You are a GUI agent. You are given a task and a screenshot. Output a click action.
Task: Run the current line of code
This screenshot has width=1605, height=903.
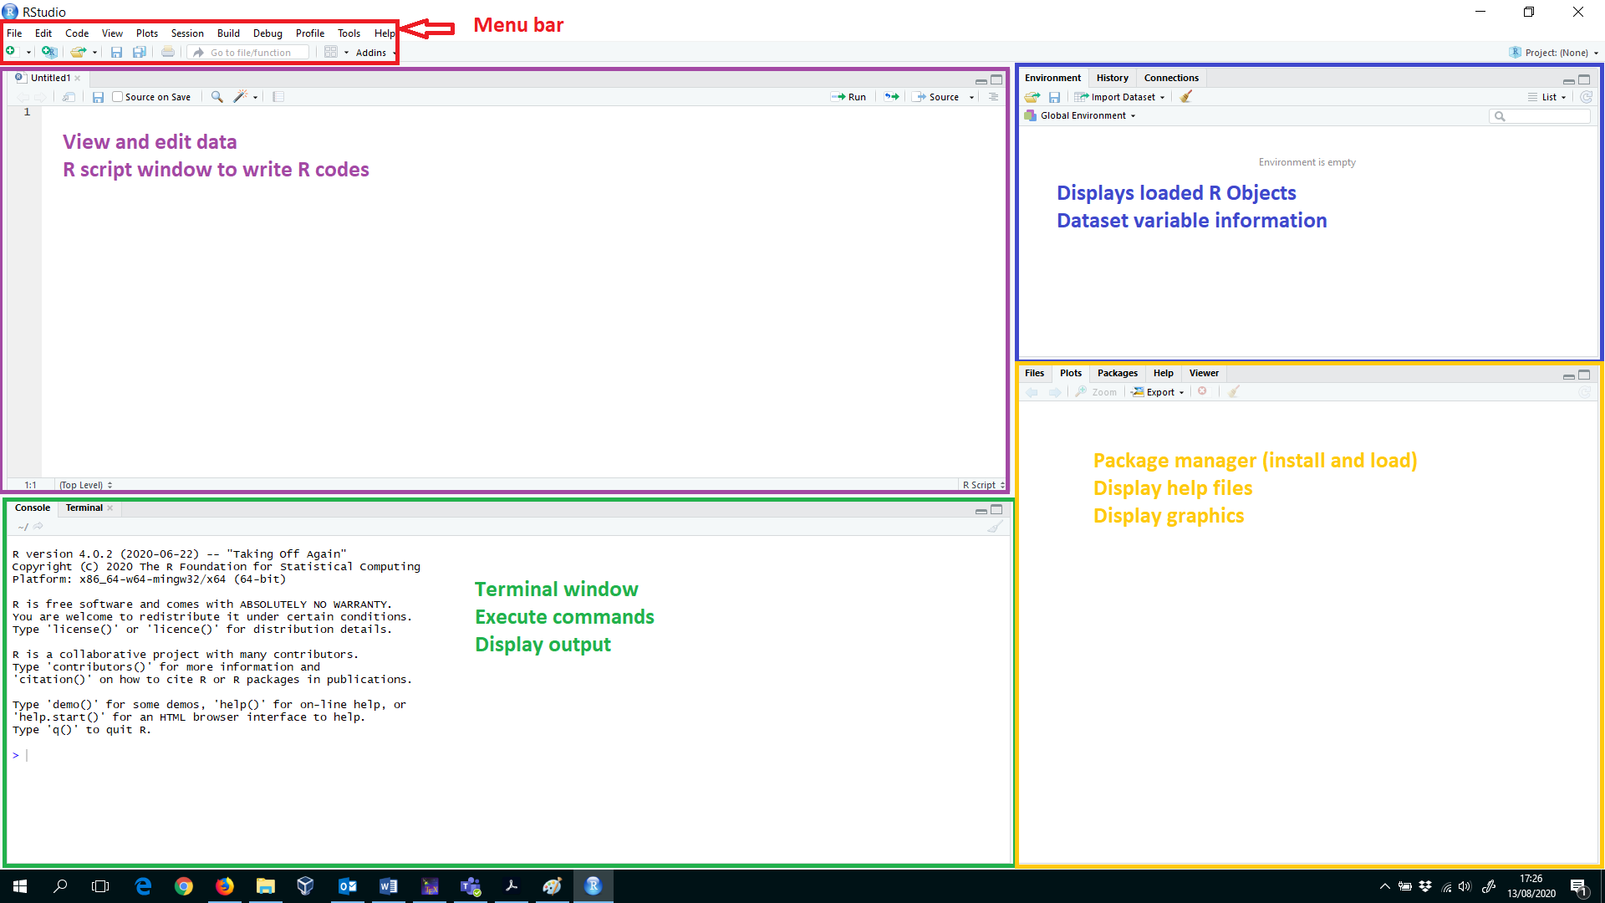coord(848,96)
